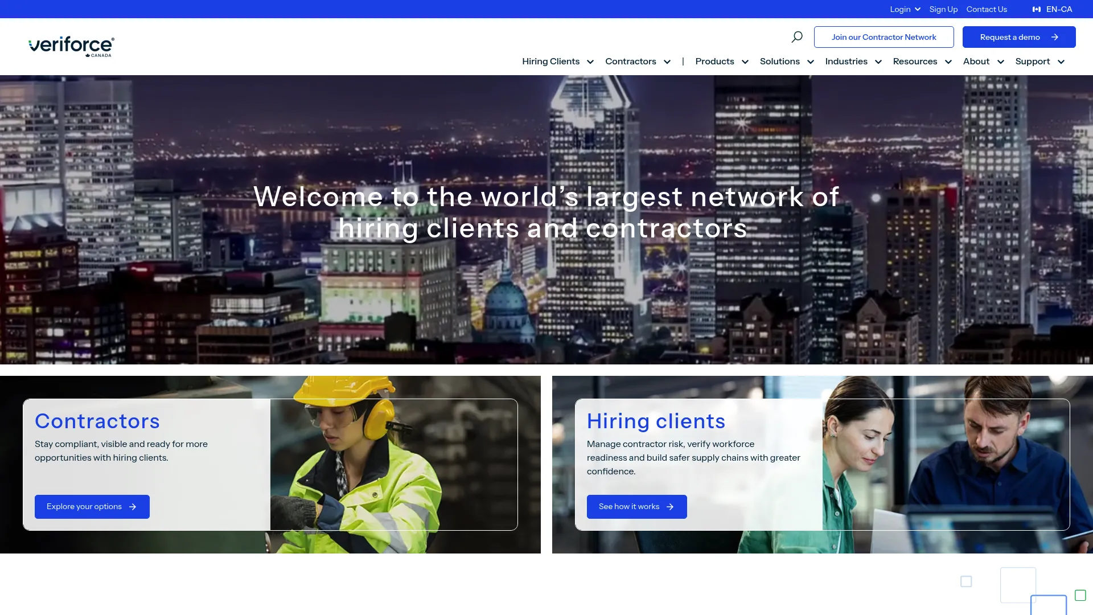Follow the Sign Up link

coord(943,9)
